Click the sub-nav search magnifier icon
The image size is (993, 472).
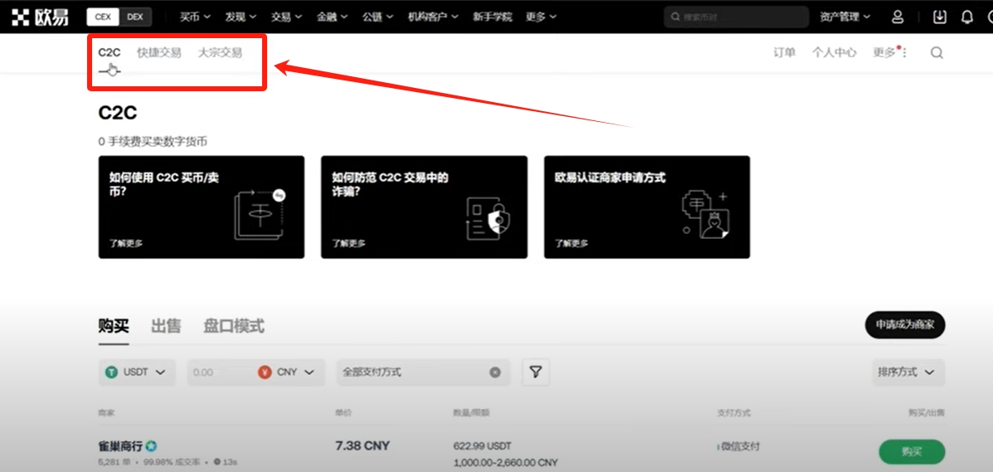[937, 52]
